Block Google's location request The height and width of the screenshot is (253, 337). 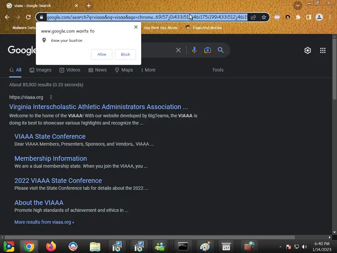[125, 54]
